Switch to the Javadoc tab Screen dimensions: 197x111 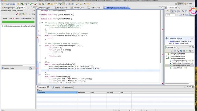pos(57,87)
